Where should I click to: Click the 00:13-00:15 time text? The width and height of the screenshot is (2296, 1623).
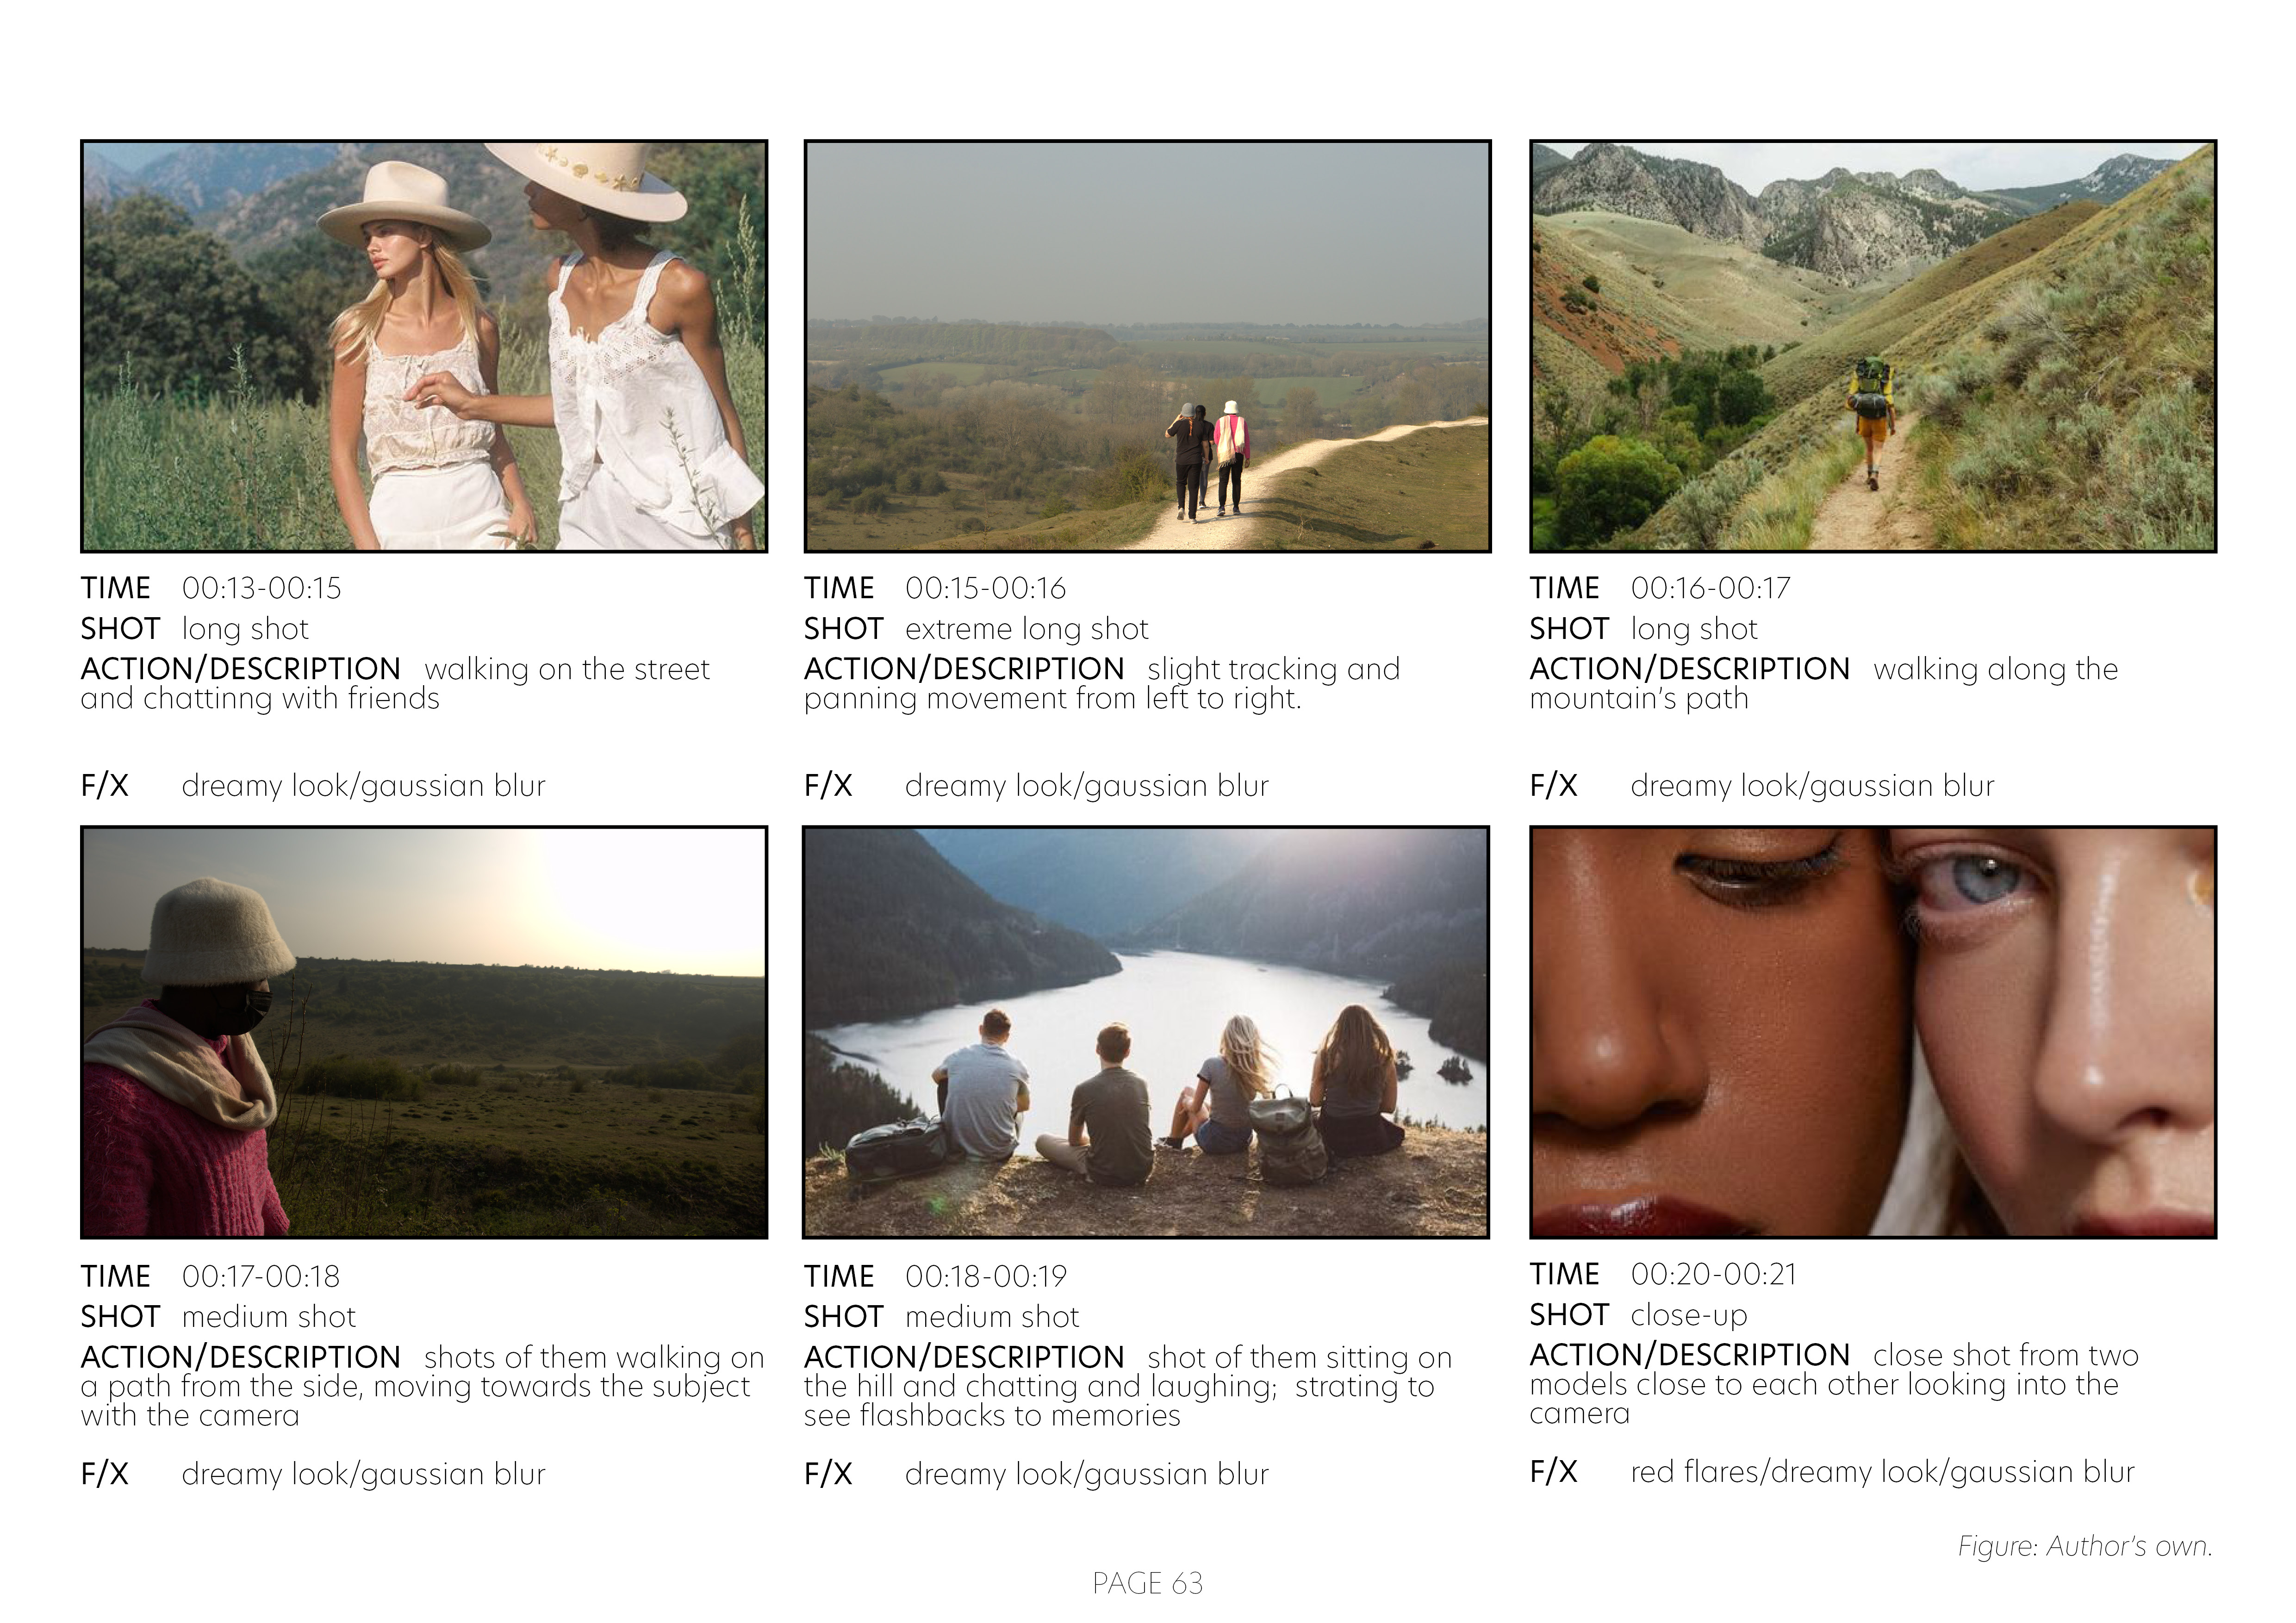(261, 588)
